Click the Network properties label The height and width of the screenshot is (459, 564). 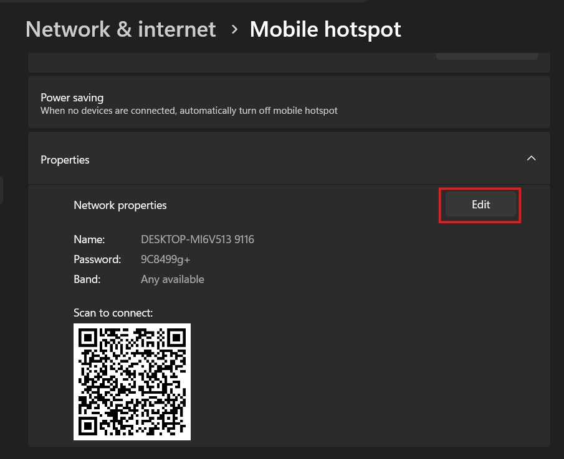tap(120, 205)
